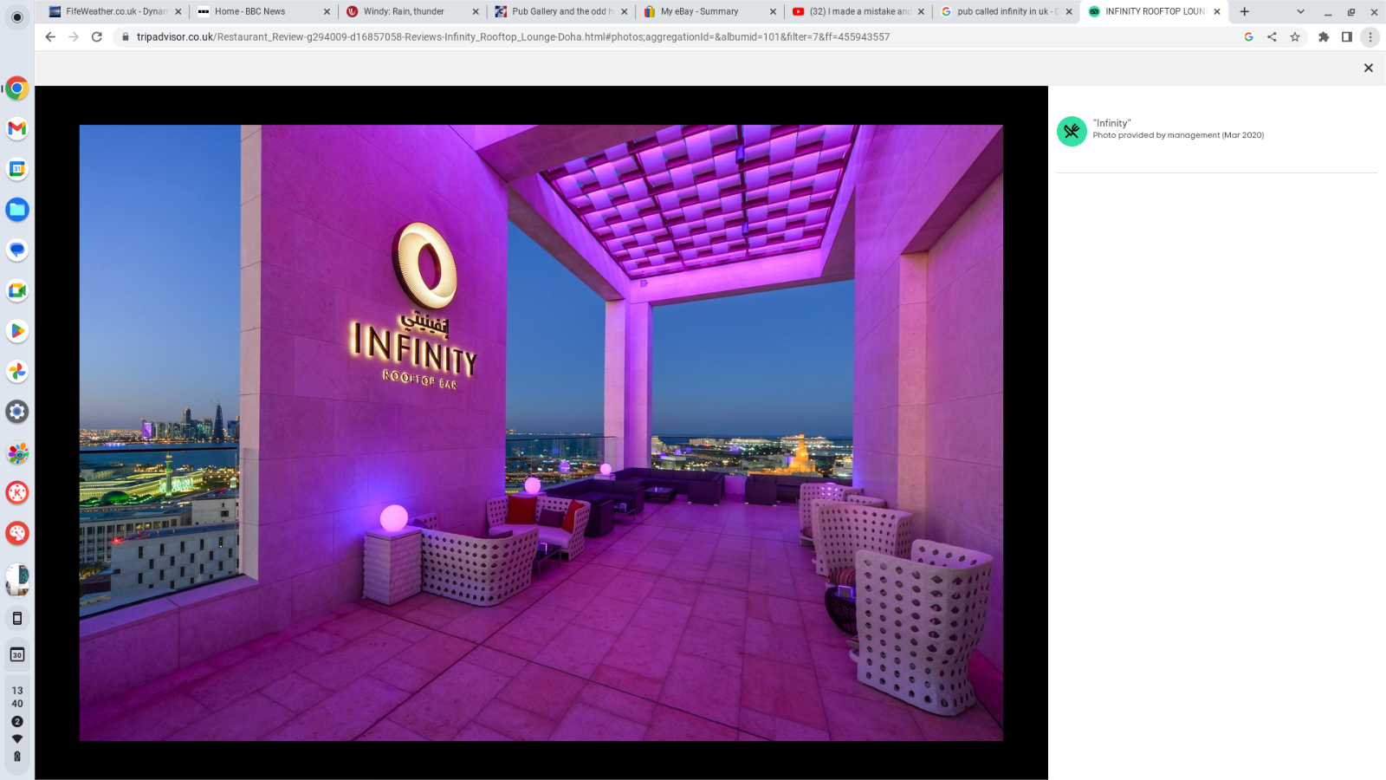Open the Settings gear on the shelf
This screenshot has width=1386, height=780.
17,412
